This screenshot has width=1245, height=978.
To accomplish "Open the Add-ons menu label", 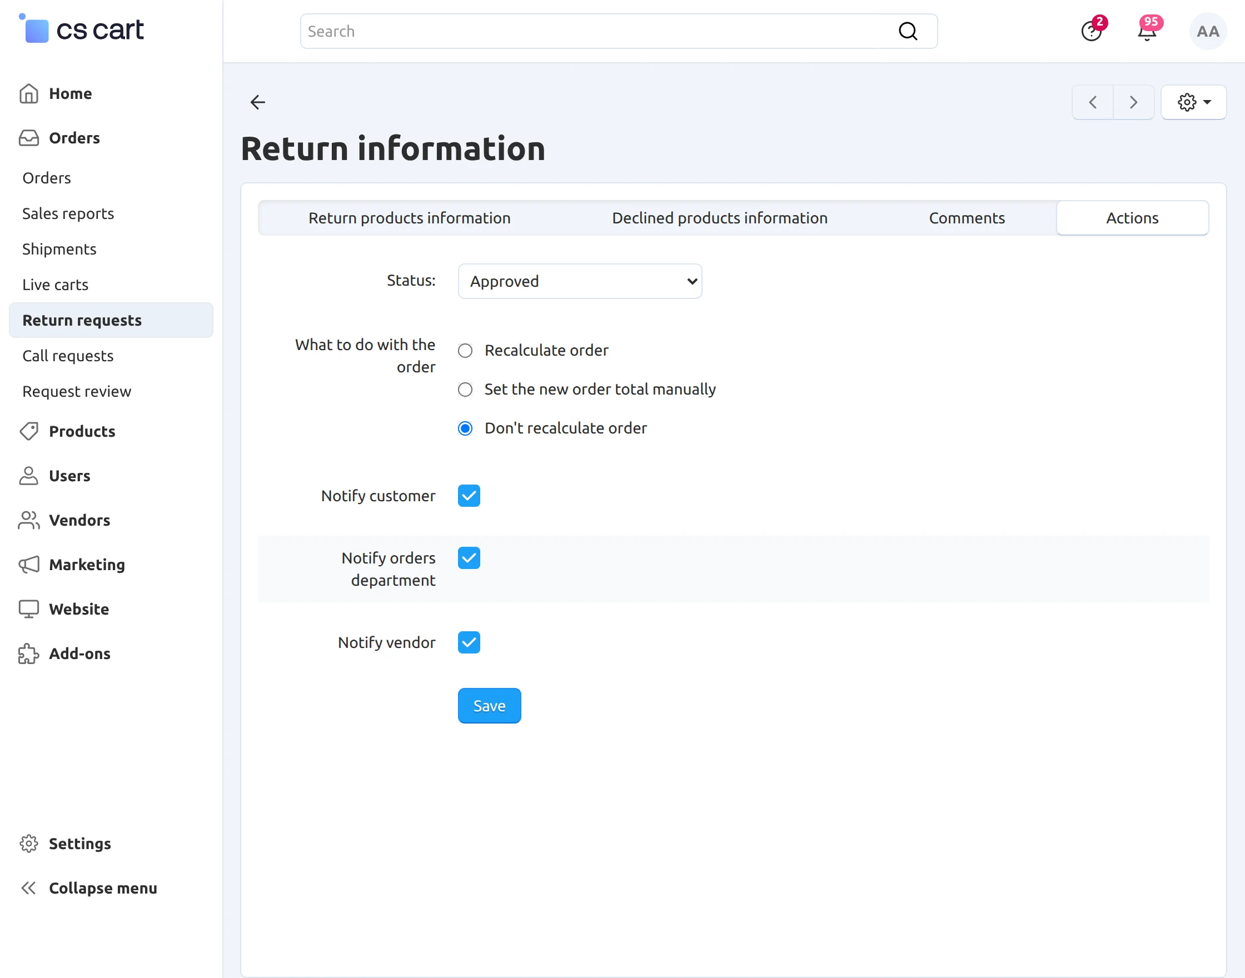I will pos(79,653).
